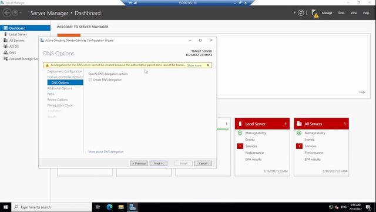Click the Server Manager forward arrow

15,13
